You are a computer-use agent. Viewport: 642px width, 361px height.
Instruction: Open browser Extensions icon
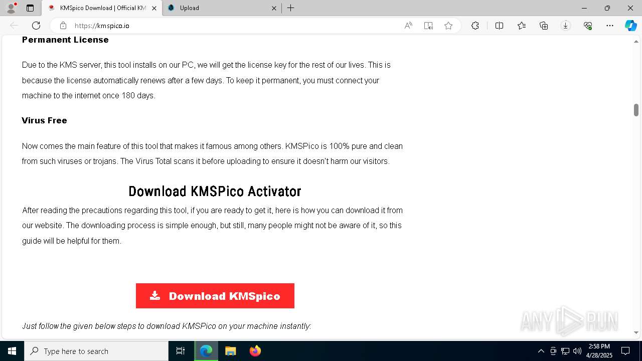pos(475,26)
